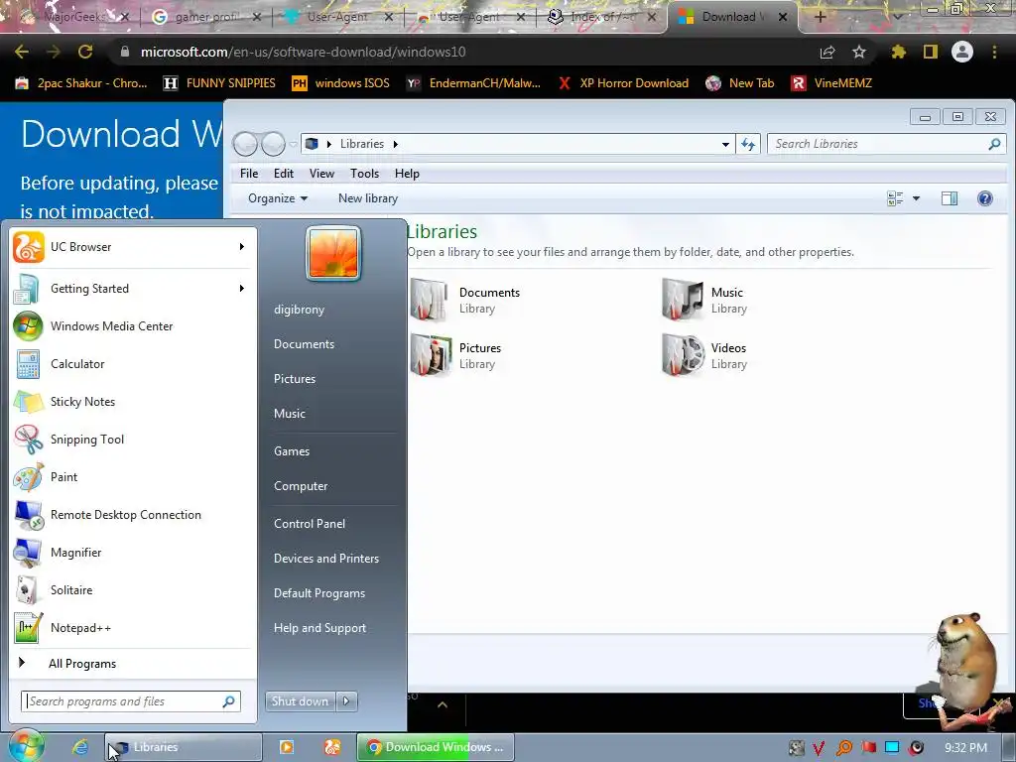Open XP Horror Download bookmark
The height and width of the screenshot is (762, 1016).
[x=623, y=83]
